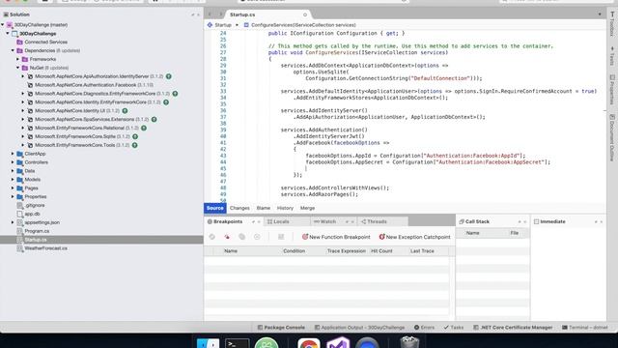The image size is (618, 348).
Task: Click the Hit Count column header
Action: pos(381,251)
